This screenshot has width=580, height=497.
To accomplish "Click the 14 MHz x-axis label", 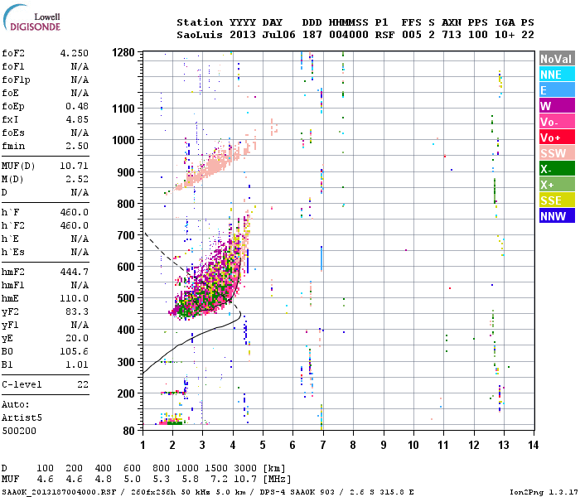I will (x=533, y=445).
